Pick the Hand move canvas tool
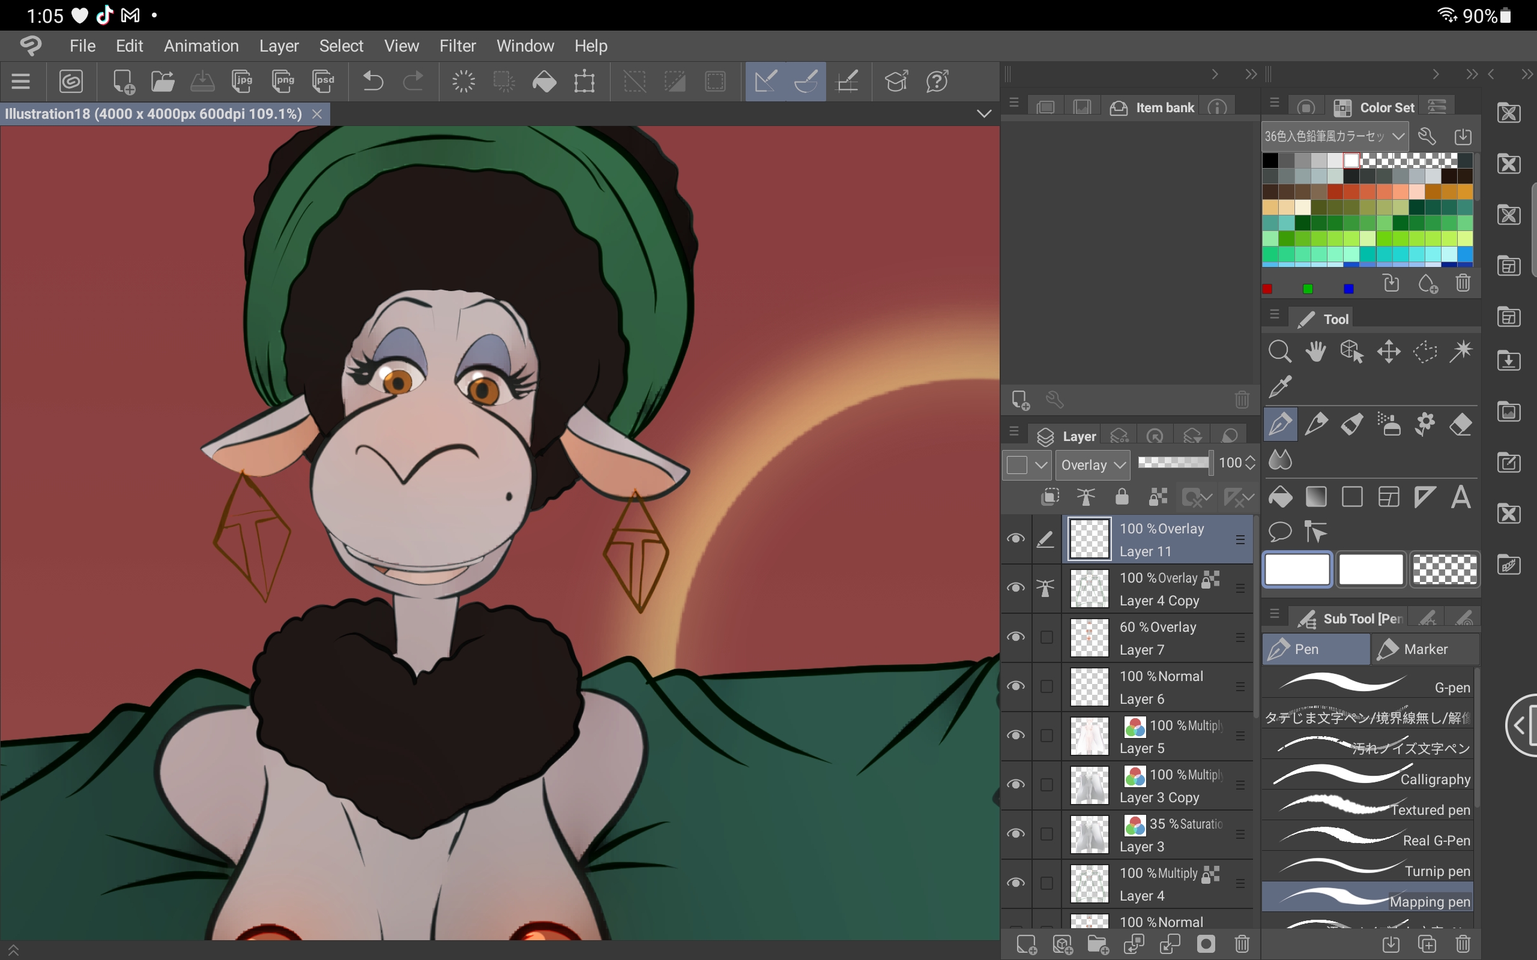1537x960 pixels. click(x=1315, y=351)
